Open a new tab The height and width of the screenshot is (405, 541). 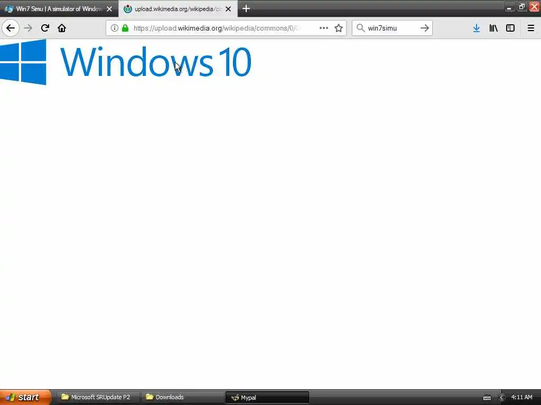tap(246, 8)
